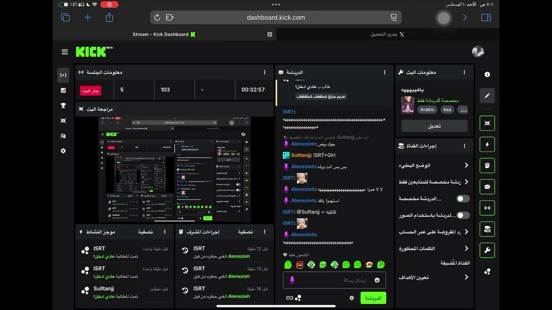Click the green الدردشة send button
The image size is (552, 310).
point(373,298)
